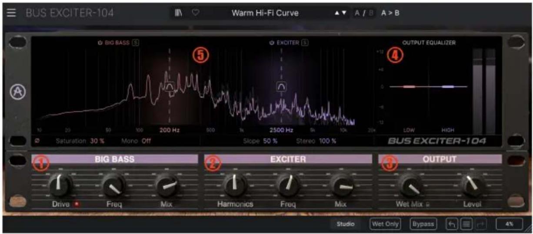Select the next preset with down arrow

coord(344,13)
